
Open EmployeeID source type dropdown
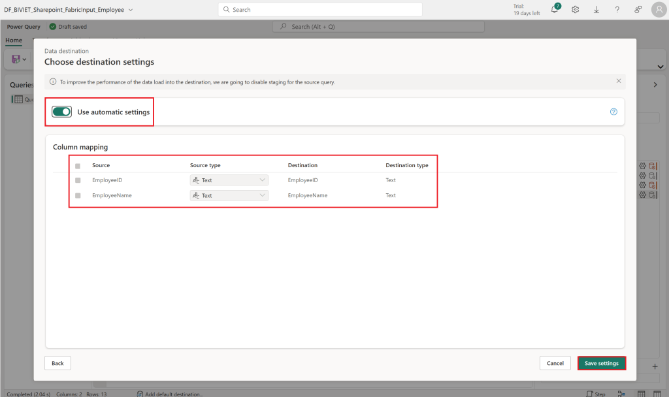pos(229,180)
